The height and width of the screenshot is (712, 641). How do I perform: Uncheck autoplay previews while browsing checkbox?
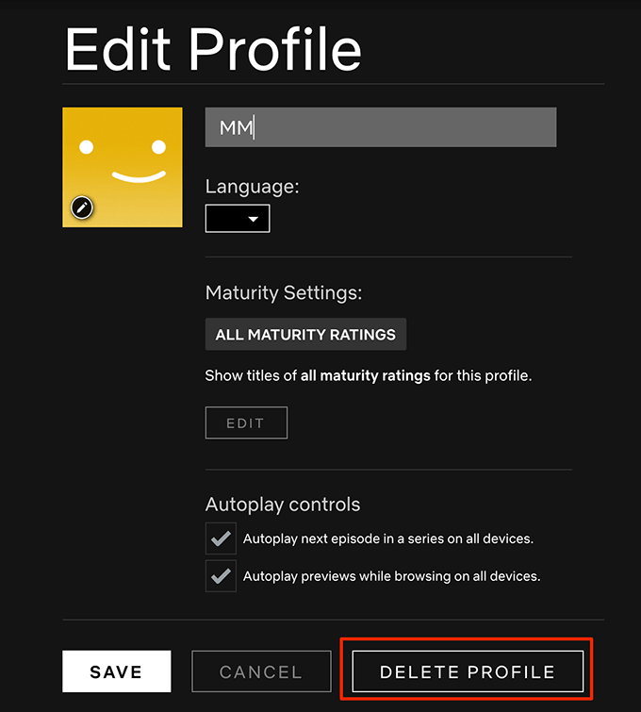click(221, 575)
